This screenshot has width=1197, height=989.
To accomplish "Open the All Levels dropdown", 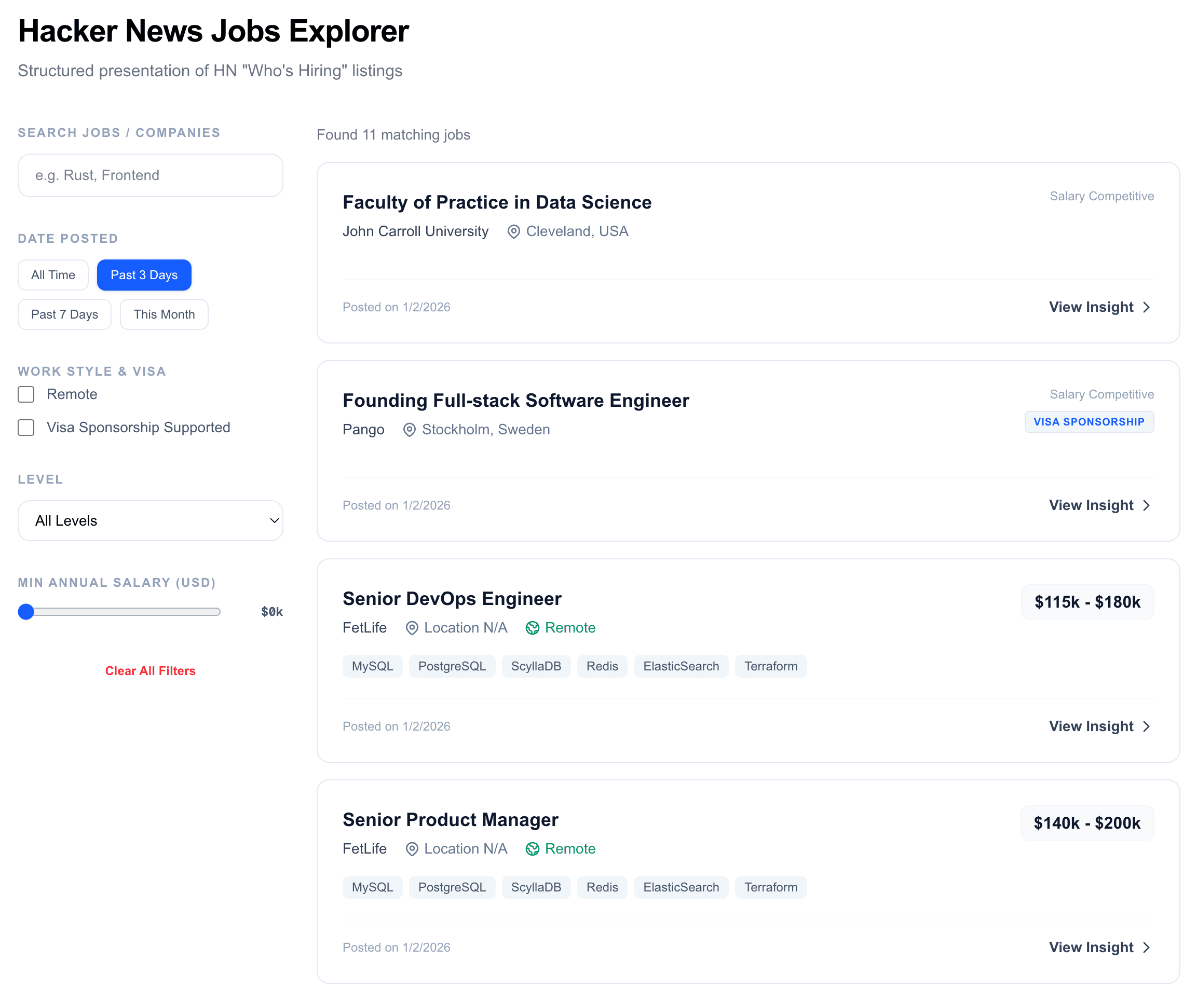I will click(150, 520).
